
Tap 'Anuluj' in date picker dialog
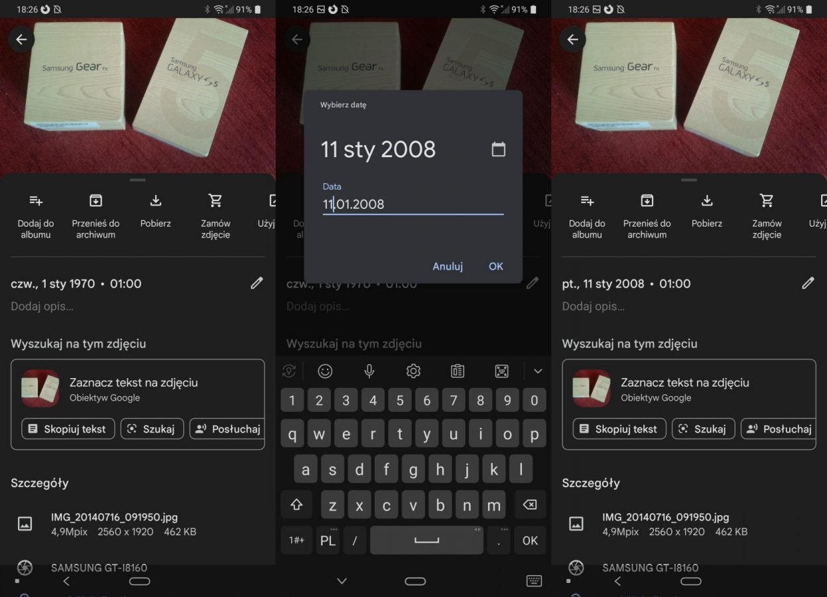tap(448, 266)
